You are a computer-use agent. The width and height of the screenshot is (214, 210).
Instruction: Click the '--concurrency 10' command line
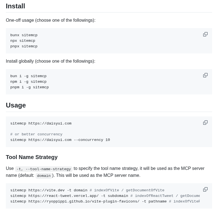(x=60, y=140)
